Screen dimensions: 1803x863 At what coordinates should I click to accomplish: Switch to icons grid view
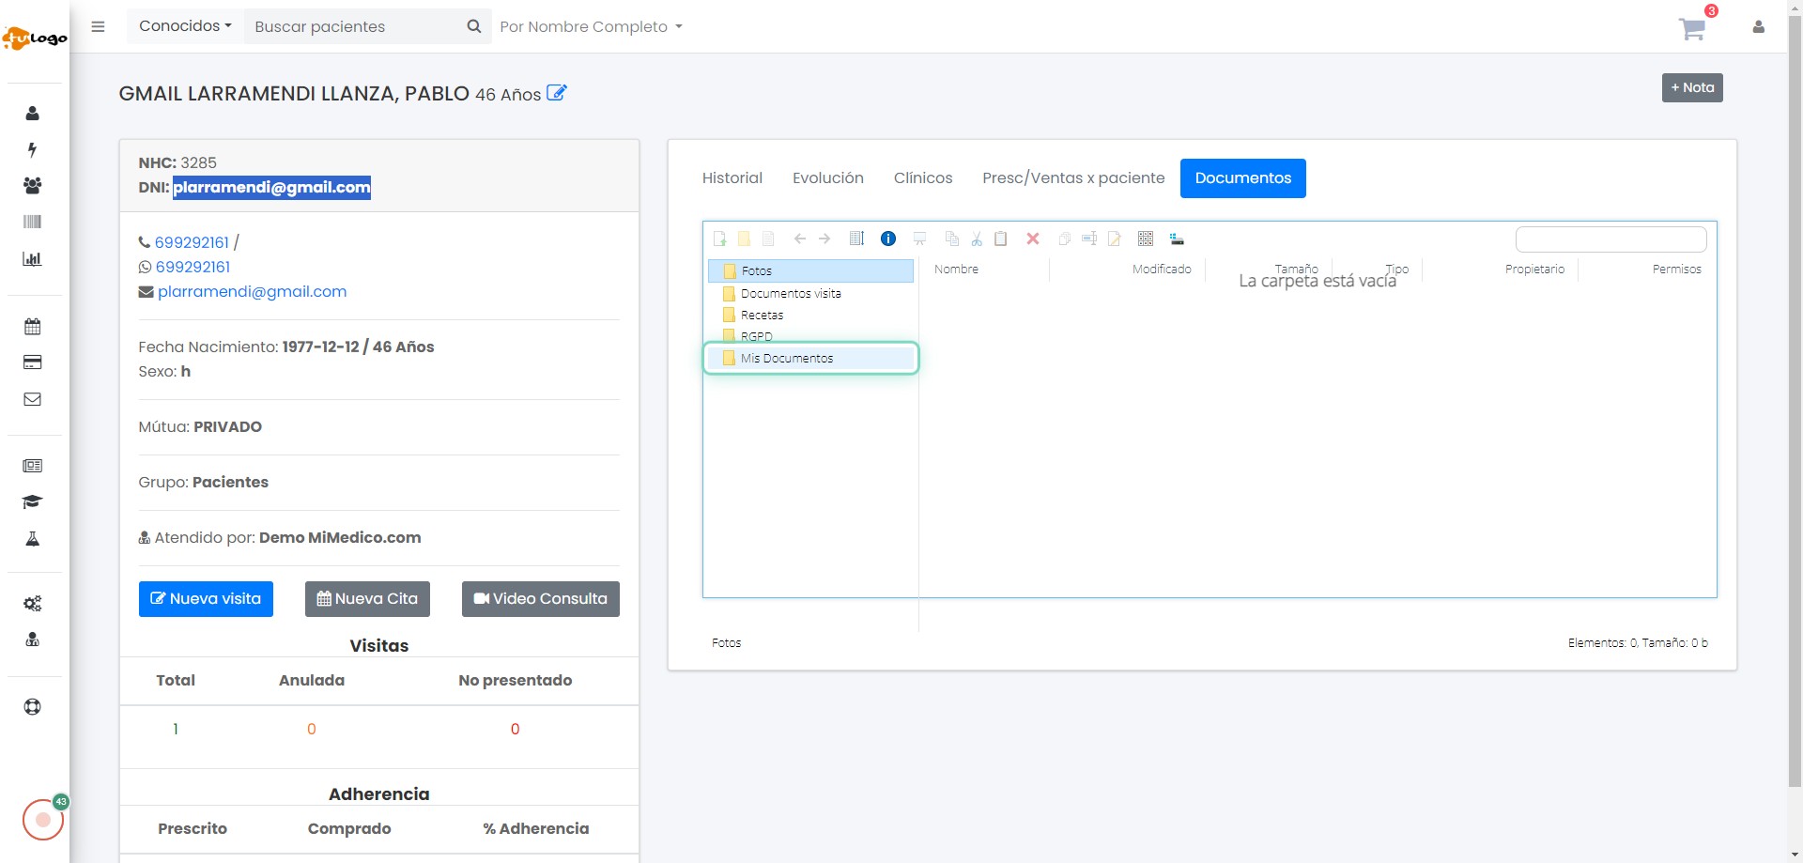pos(1146,239)
